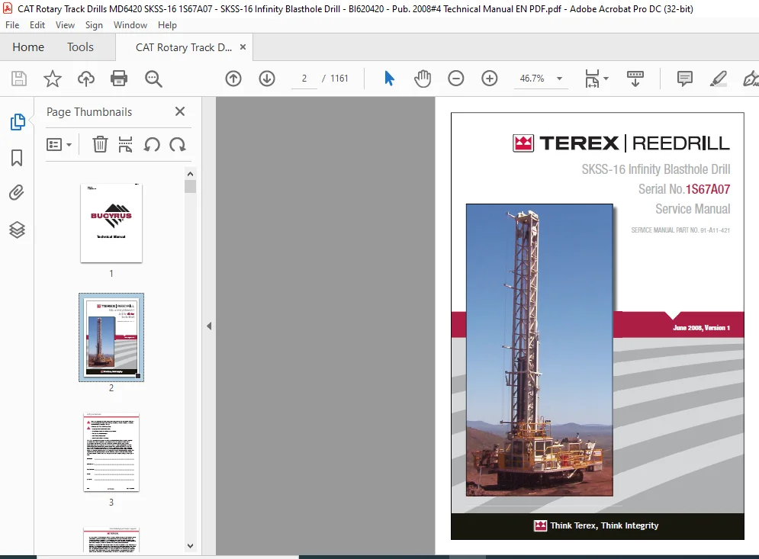Click the drill rig photo on page
The image size is (759, 559).
(x=539, y=350)
